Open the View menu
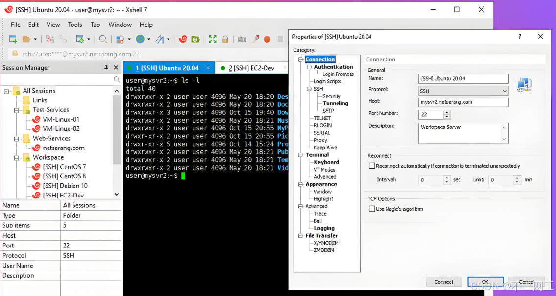 click(x=53, y=25)
